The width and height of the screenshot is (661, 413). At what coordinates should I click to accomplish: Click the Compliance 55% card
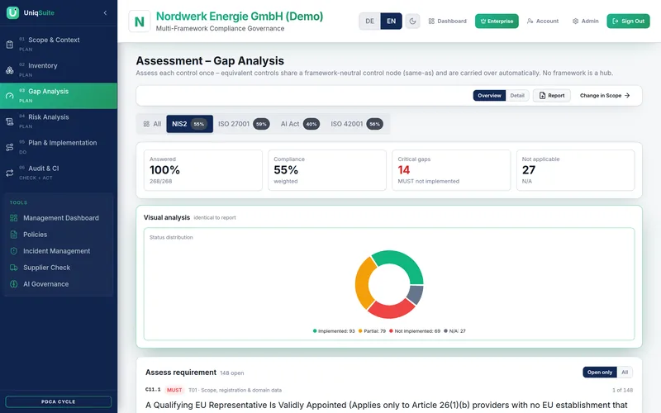click(x=327, y=170)
